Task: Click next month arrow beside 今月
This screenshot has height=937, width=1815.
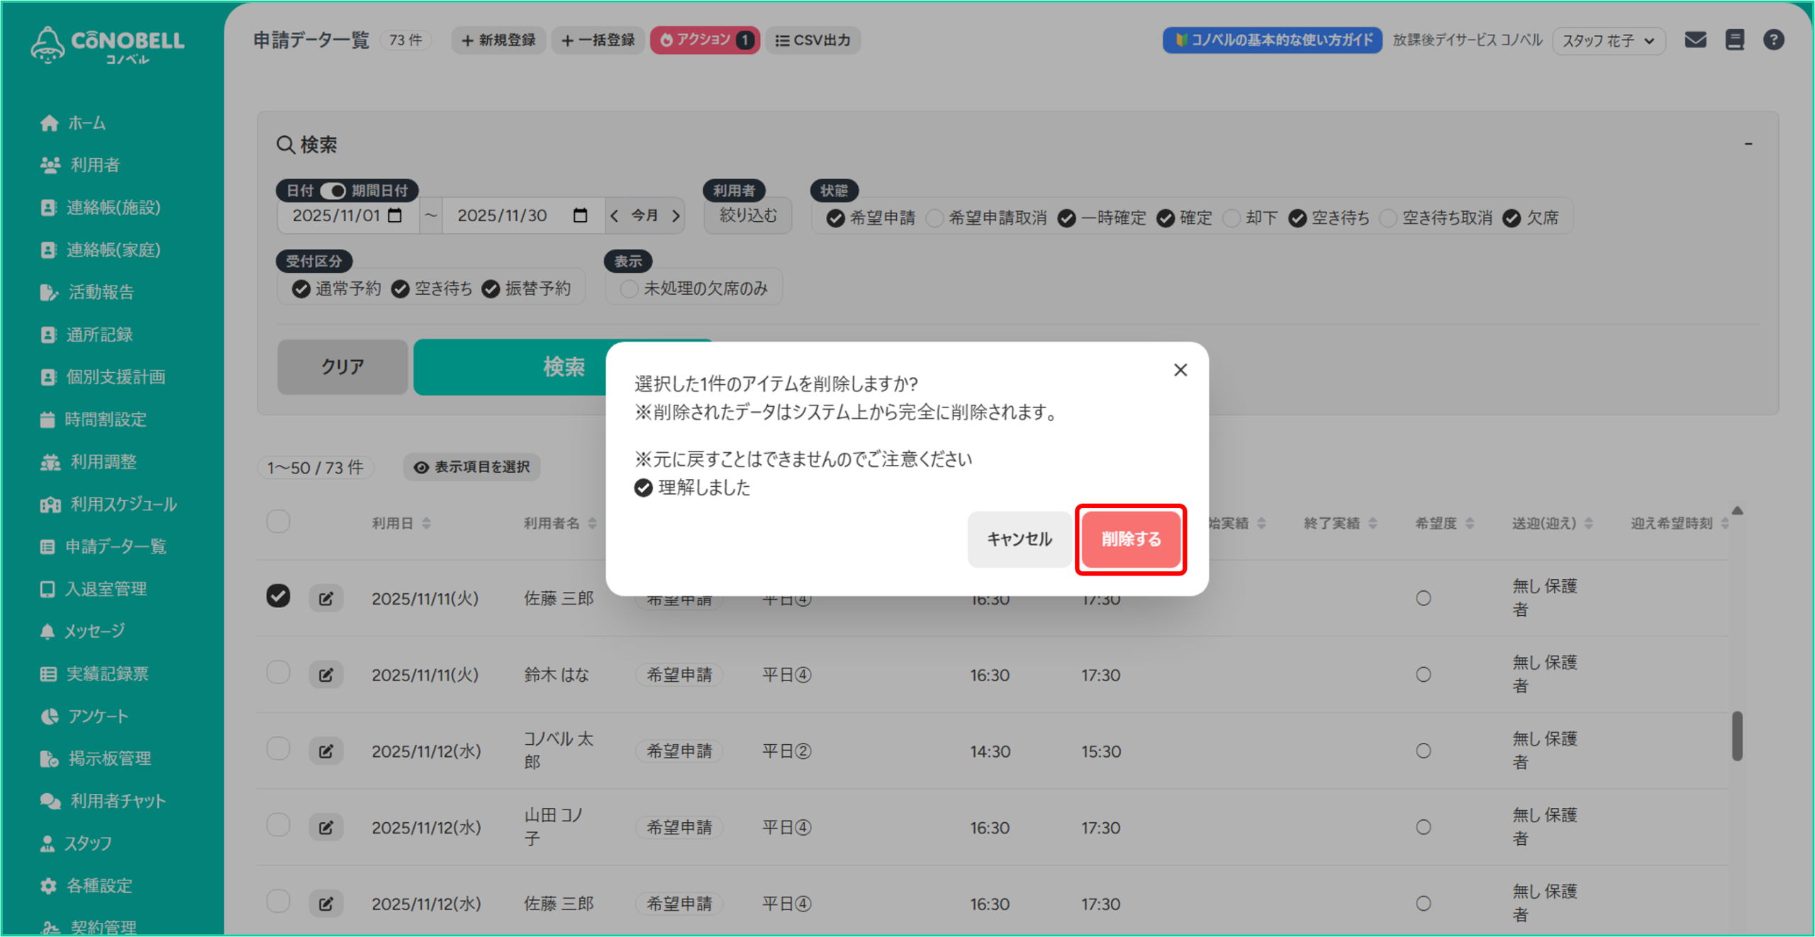Action: click(676, 215)
